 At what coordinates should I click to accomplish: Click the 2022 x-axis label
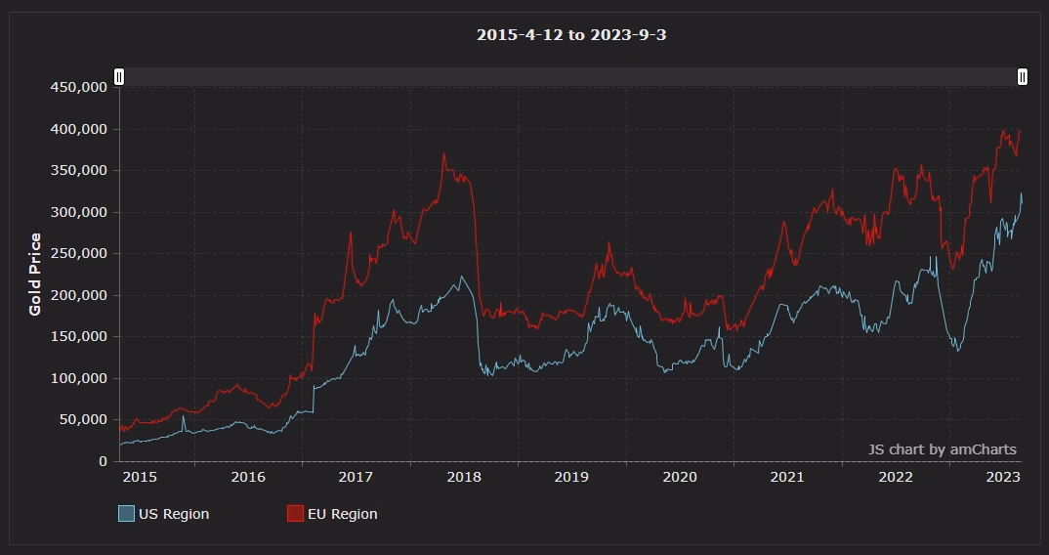(895, 477)
